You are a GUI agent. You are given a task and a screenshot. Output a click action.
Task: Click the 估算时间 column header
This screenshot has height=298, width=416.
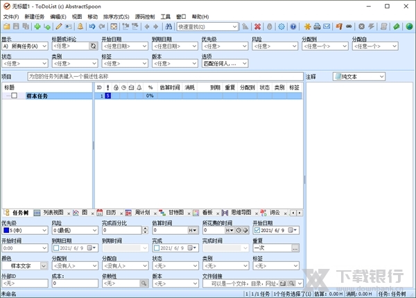tap(170, 87)
